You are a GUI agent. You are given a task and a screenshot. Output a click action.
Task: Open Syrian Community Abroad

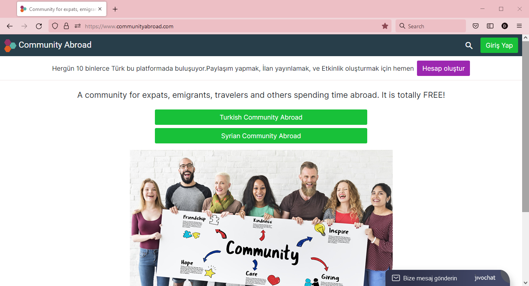261,136
